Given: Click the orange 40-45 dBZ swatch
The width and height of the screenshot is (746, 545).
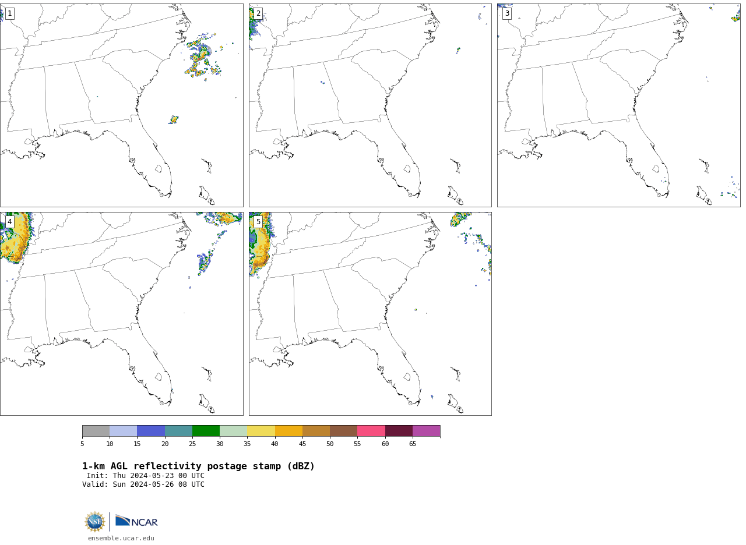Looking at the screenshot, I should click(288, 431).
